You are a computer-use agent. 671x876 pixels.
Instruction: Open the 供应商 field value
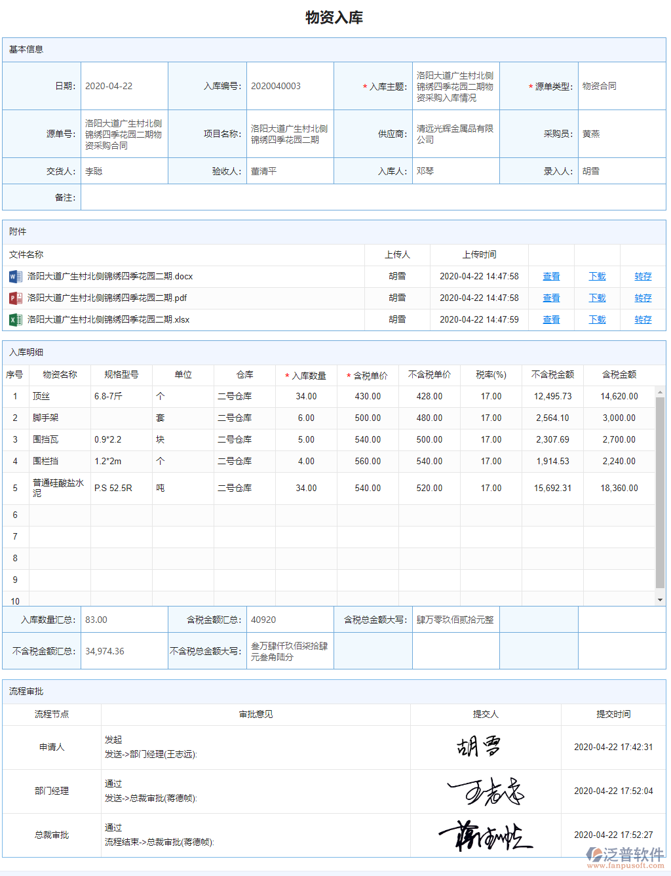click(455, 134)
